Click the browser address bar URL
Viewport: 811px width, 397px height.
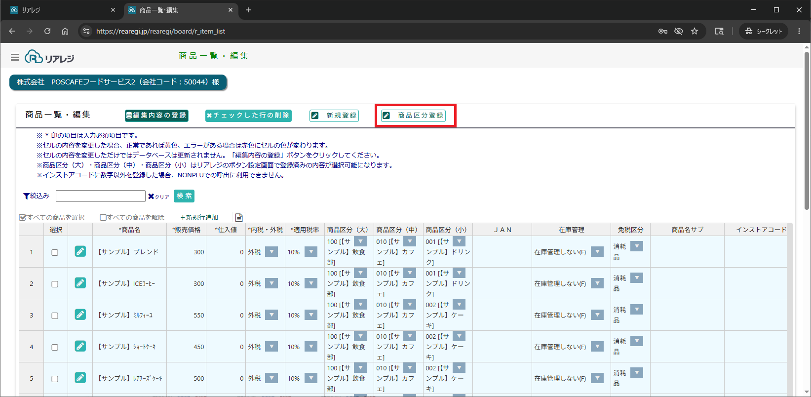[160, 31]
